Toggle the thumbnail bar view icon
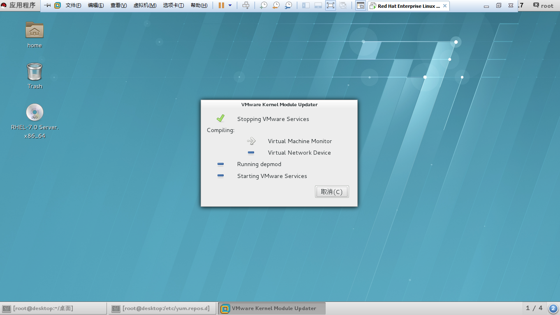Image resolution: width=560 pixels, height=315 pixels. click(x=318, y=5)
